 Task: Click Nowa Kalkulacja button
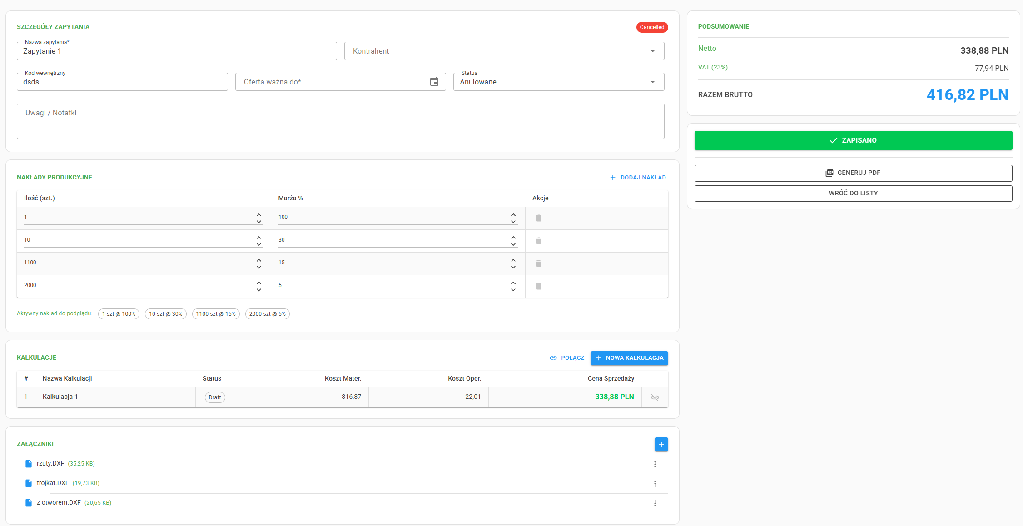click(629, 358)
